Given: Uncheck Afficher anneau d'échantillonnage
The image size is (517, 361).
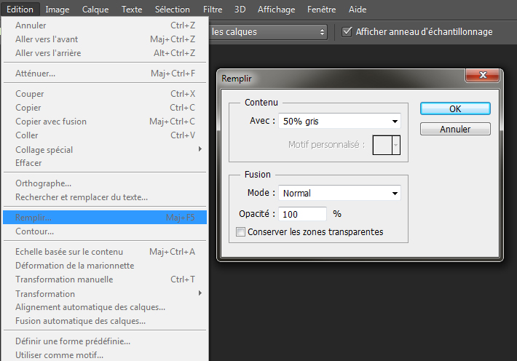Looking at the screenshot, I should click(x=347, y=32).
